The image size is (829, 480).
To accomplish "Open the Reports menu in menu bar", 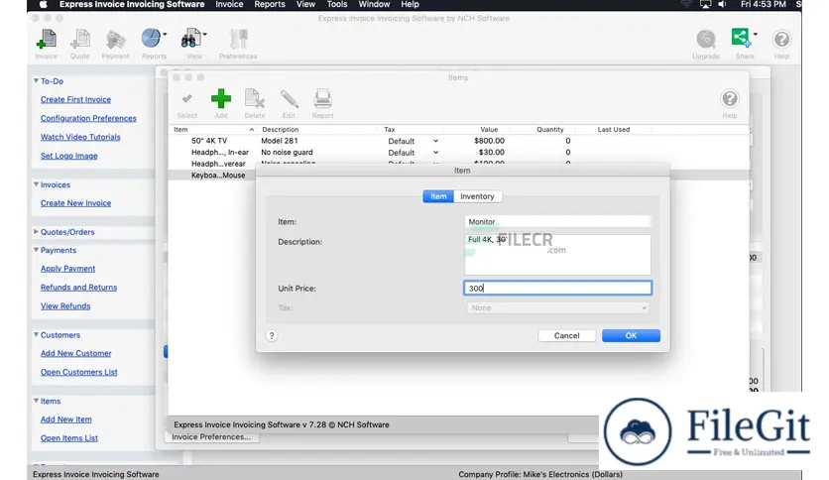I will (x=270, y=4).
